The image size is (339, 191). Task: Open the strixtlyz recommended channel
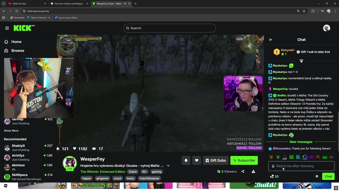(x=28, y=158)
